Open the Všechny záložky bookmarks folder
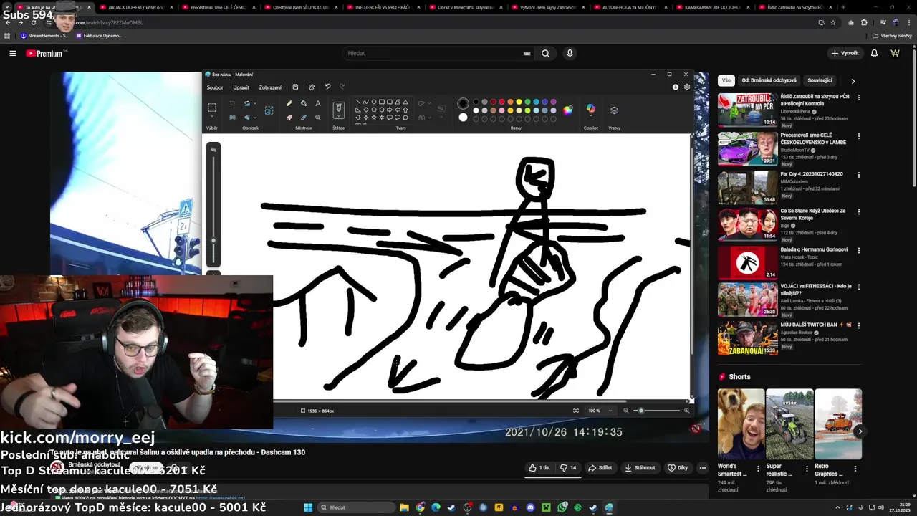Image resolution: width=917 pixels, height=516 pixels. click(x=893, y=35)
